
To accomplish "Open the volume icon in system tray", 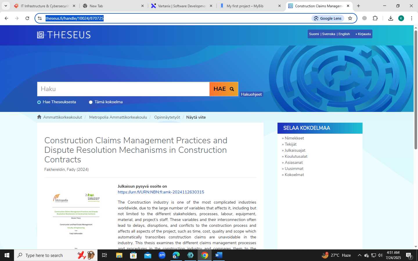I will 380,255.
